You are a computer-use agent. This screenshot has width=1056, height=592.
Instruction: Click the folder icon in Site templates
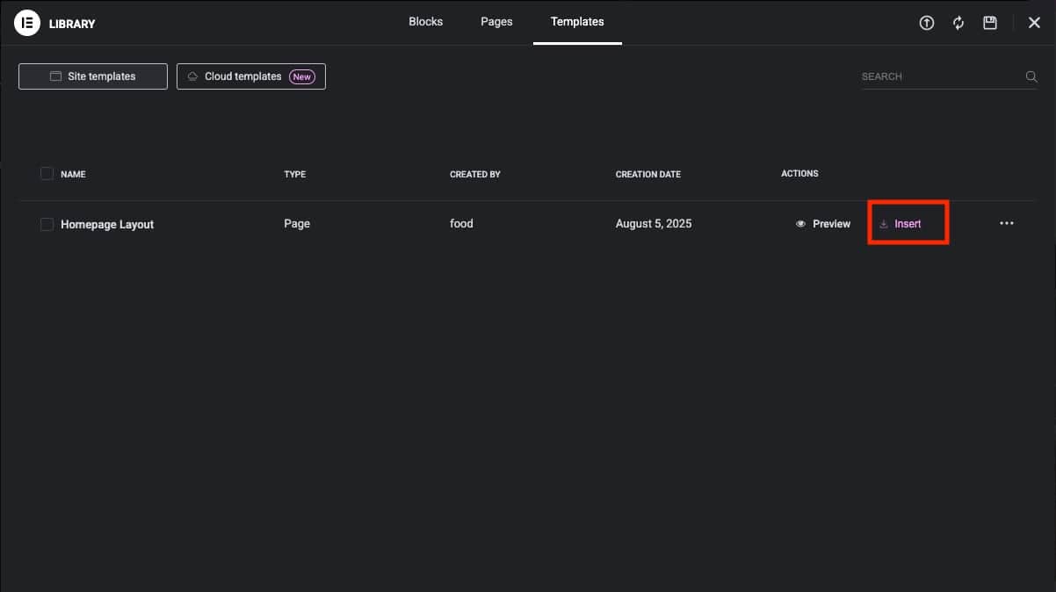point(55,76)
